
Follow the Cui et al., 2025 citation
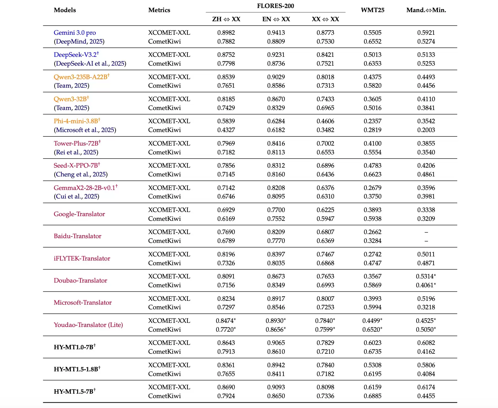[77, 196]
